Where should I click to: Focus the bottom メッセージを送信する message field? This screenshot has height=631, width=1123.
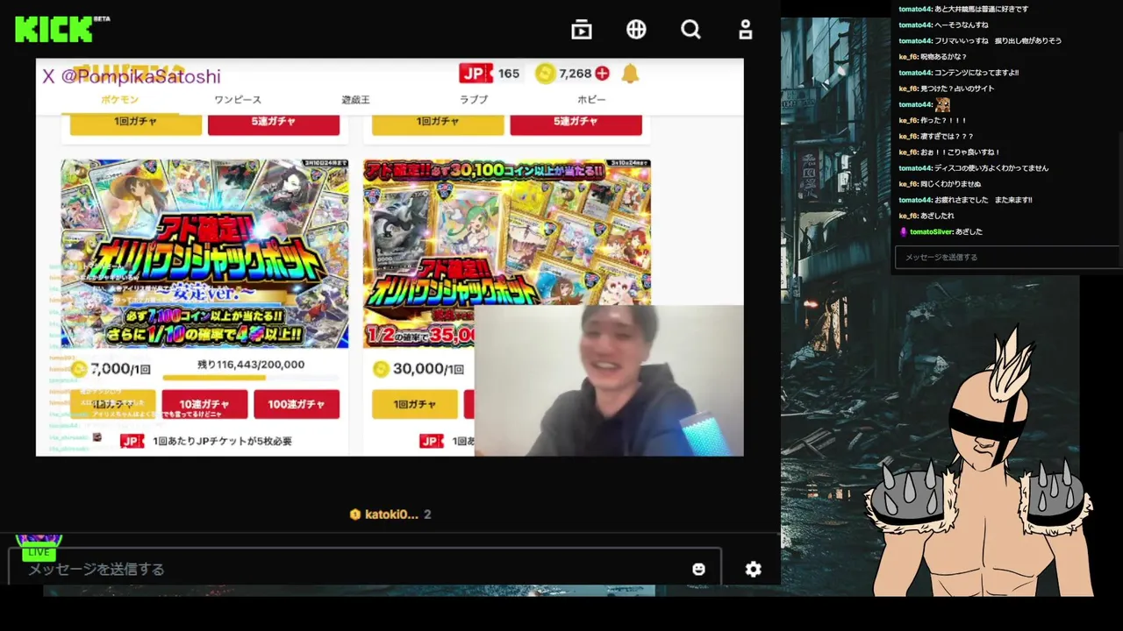click(364, 569)
